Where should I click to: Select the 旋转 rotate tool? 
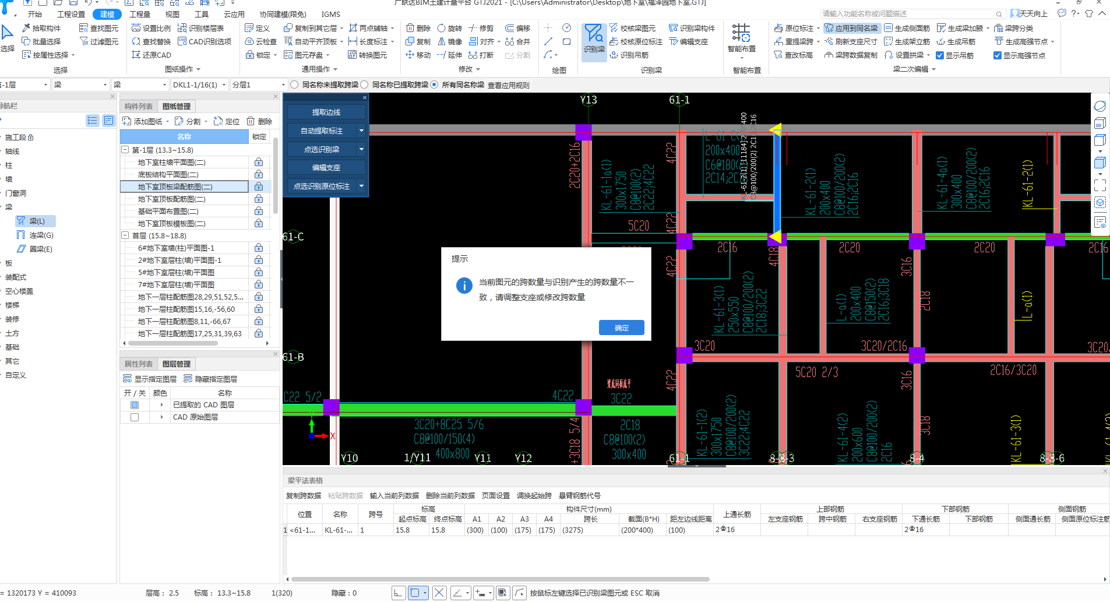449,28
